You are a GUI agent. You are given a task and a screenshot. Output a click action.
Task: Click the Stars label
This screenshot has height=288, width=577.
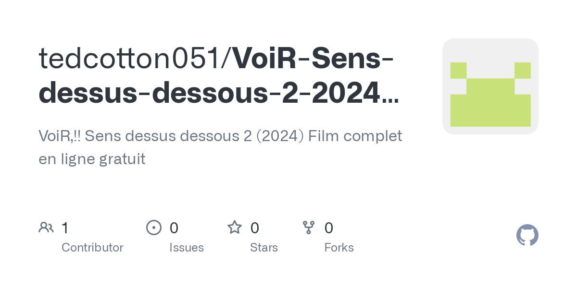click(264, 248)
